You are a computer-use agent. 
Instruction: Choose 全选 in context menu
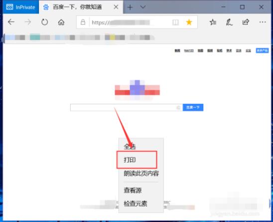[x=141, y=146]
